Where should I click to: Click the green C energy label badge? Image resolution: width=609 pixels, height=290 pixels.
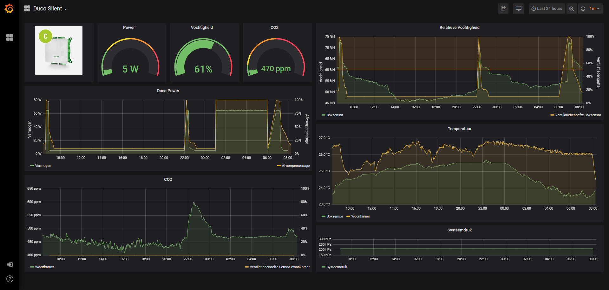45,36
